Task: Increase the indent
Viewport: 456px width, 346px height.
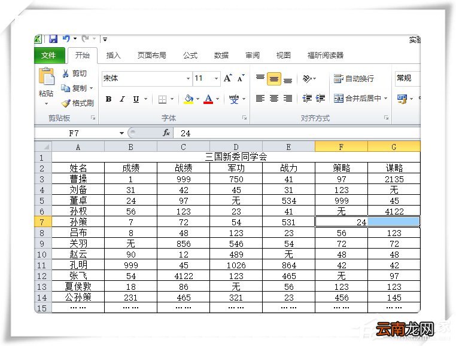Action: coord(321,98)
